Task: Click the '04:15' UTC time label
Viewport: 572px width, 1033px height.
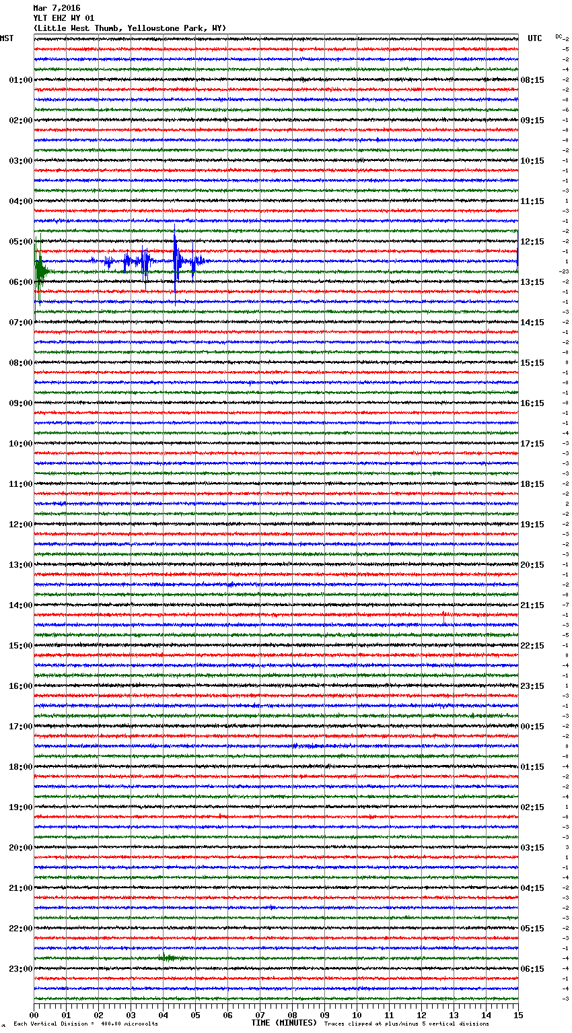Action: point(532,888)
